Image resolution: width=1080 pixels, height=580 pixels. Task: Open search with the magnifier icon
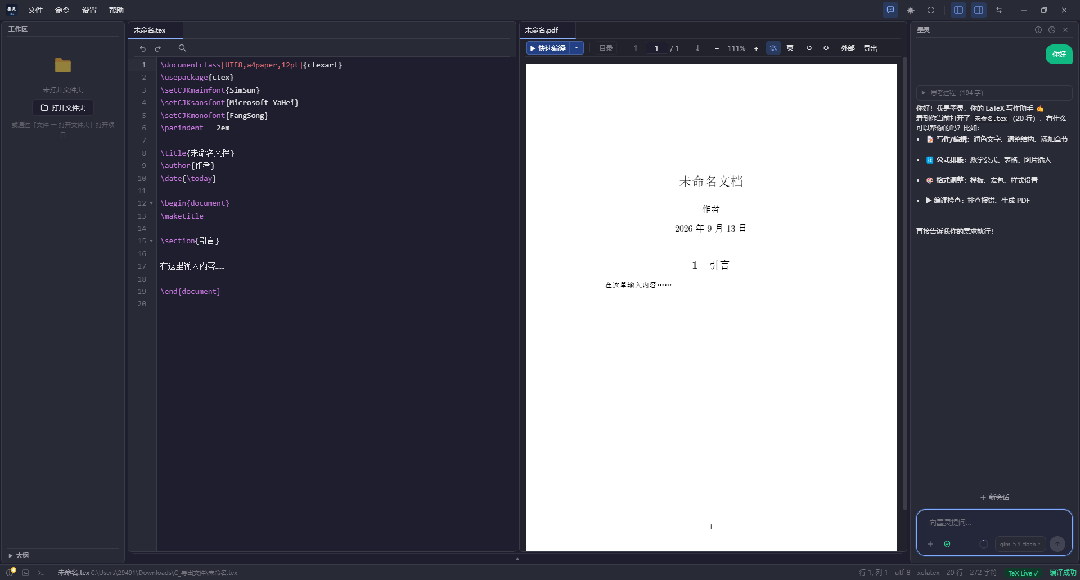[182, 48]
